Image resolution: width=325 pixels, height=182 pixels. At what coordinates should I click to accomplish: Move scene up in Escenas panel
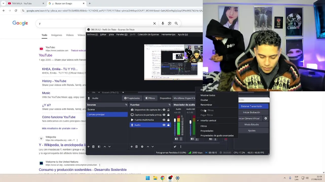click(x=105, y=147)
